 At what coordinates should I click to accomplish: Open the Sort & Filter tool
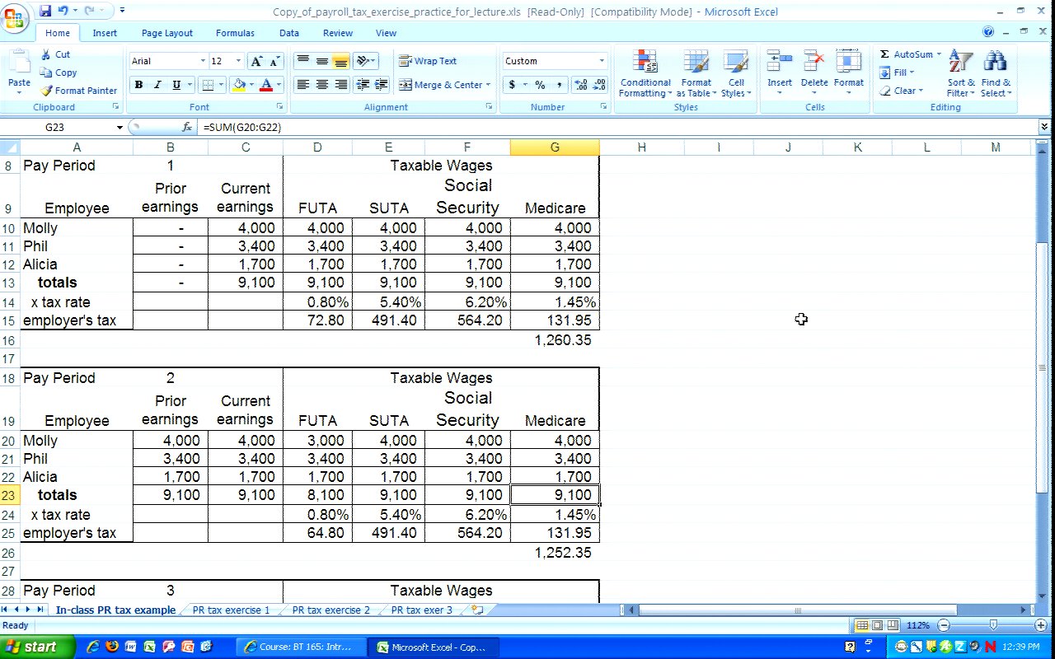click(960, 74)
